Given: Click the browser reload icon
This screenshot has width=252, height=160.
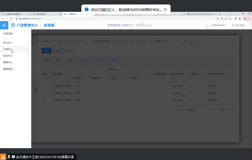Looking at the screenshot, I should [x=11, y=19].
